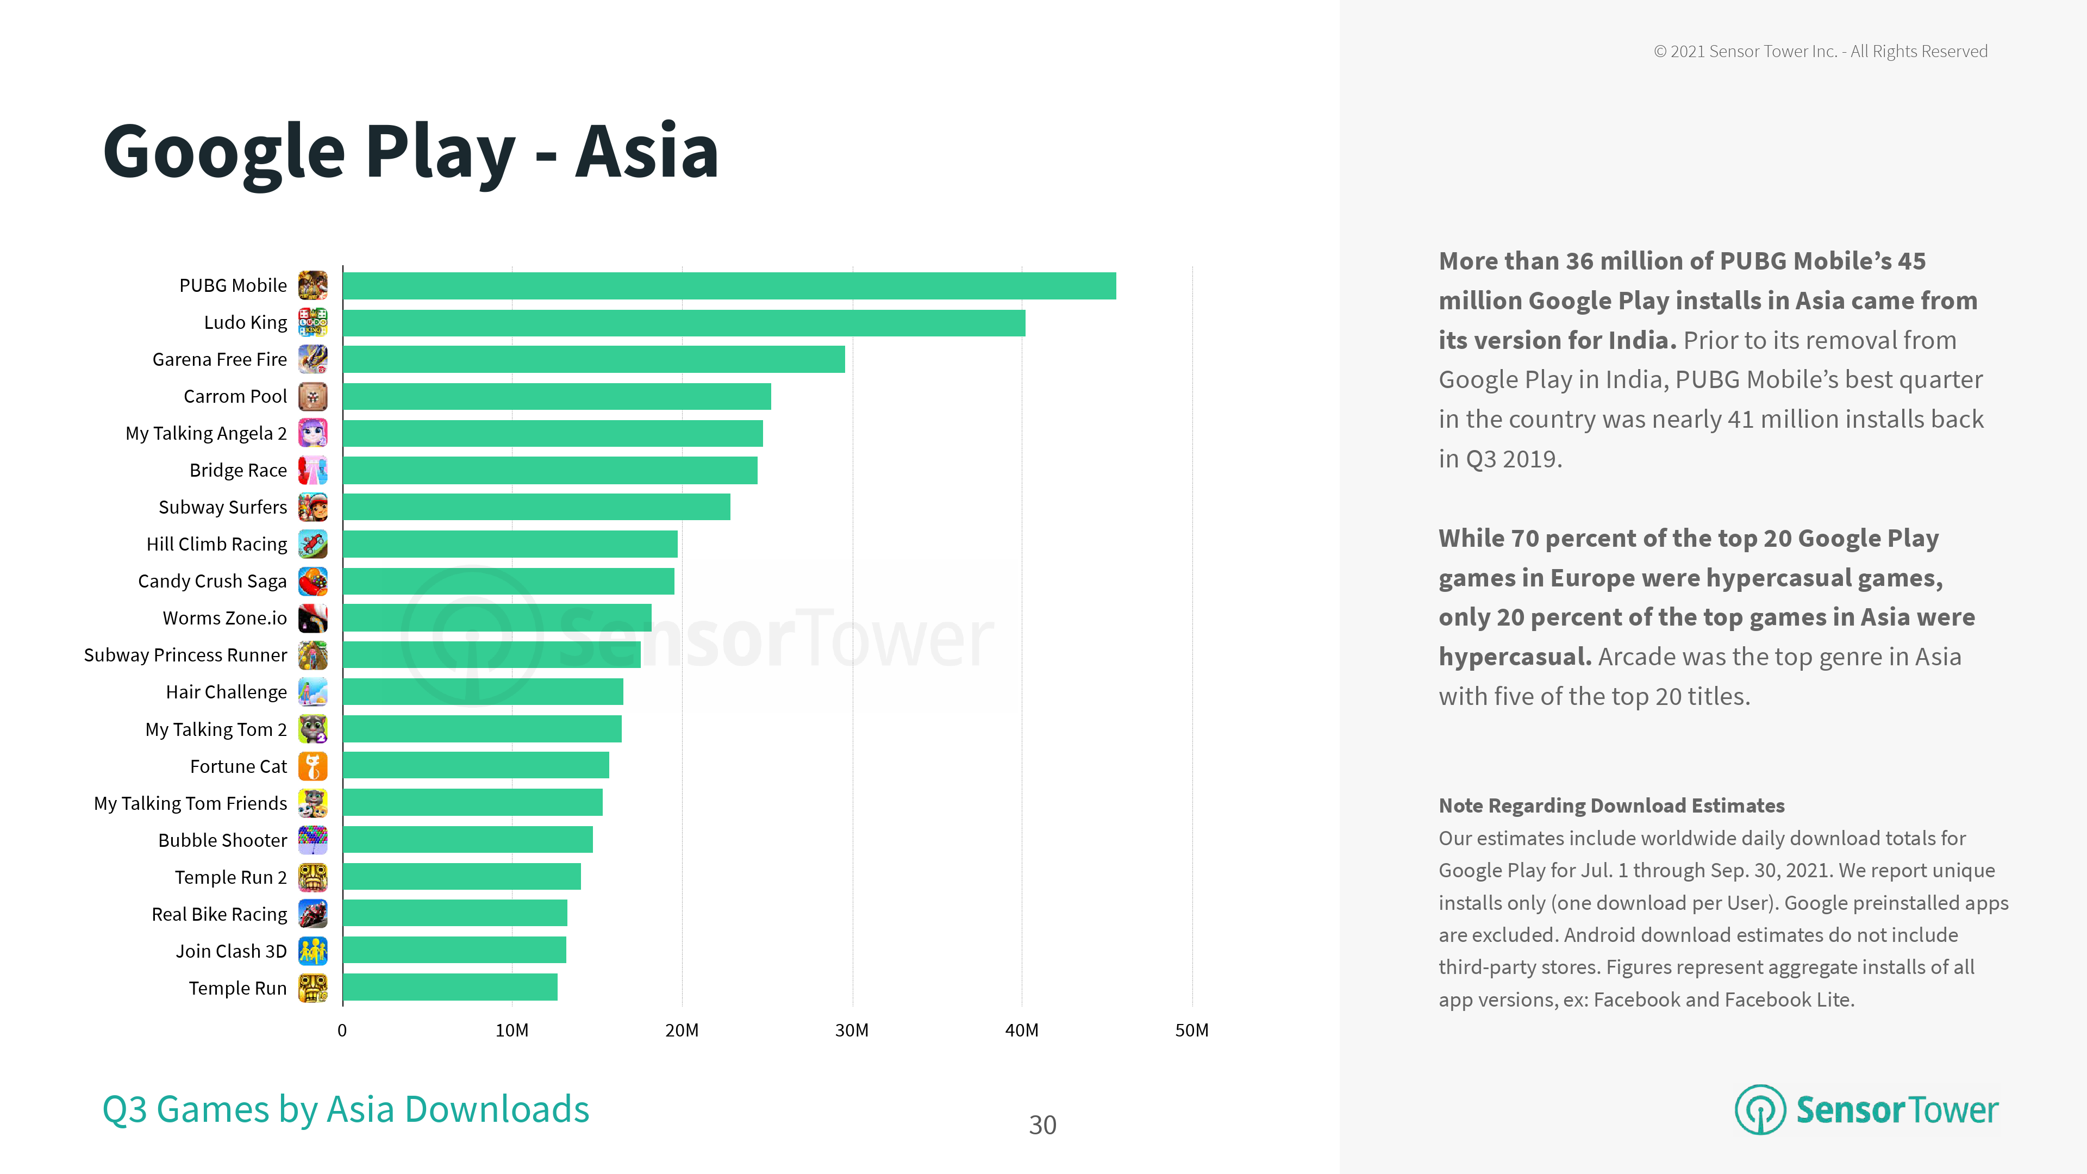The height and width of the screenshot is (1174, 2087).
Task: Select the Subway Surfers game icon
Action: [x=313, y=507]
